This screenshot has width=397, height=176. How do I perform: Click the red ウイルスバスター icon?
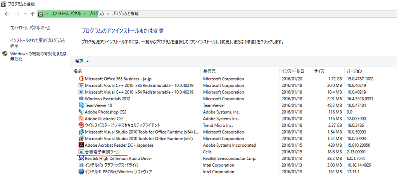81,125
